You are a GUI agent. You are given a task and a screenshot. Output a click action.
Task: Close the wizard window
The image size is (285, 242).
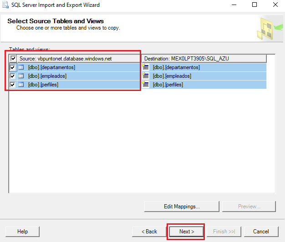[x=275, y=5]
